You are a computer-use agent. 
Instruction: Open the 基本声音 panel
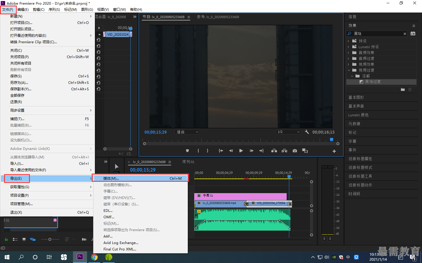point(356,106)
